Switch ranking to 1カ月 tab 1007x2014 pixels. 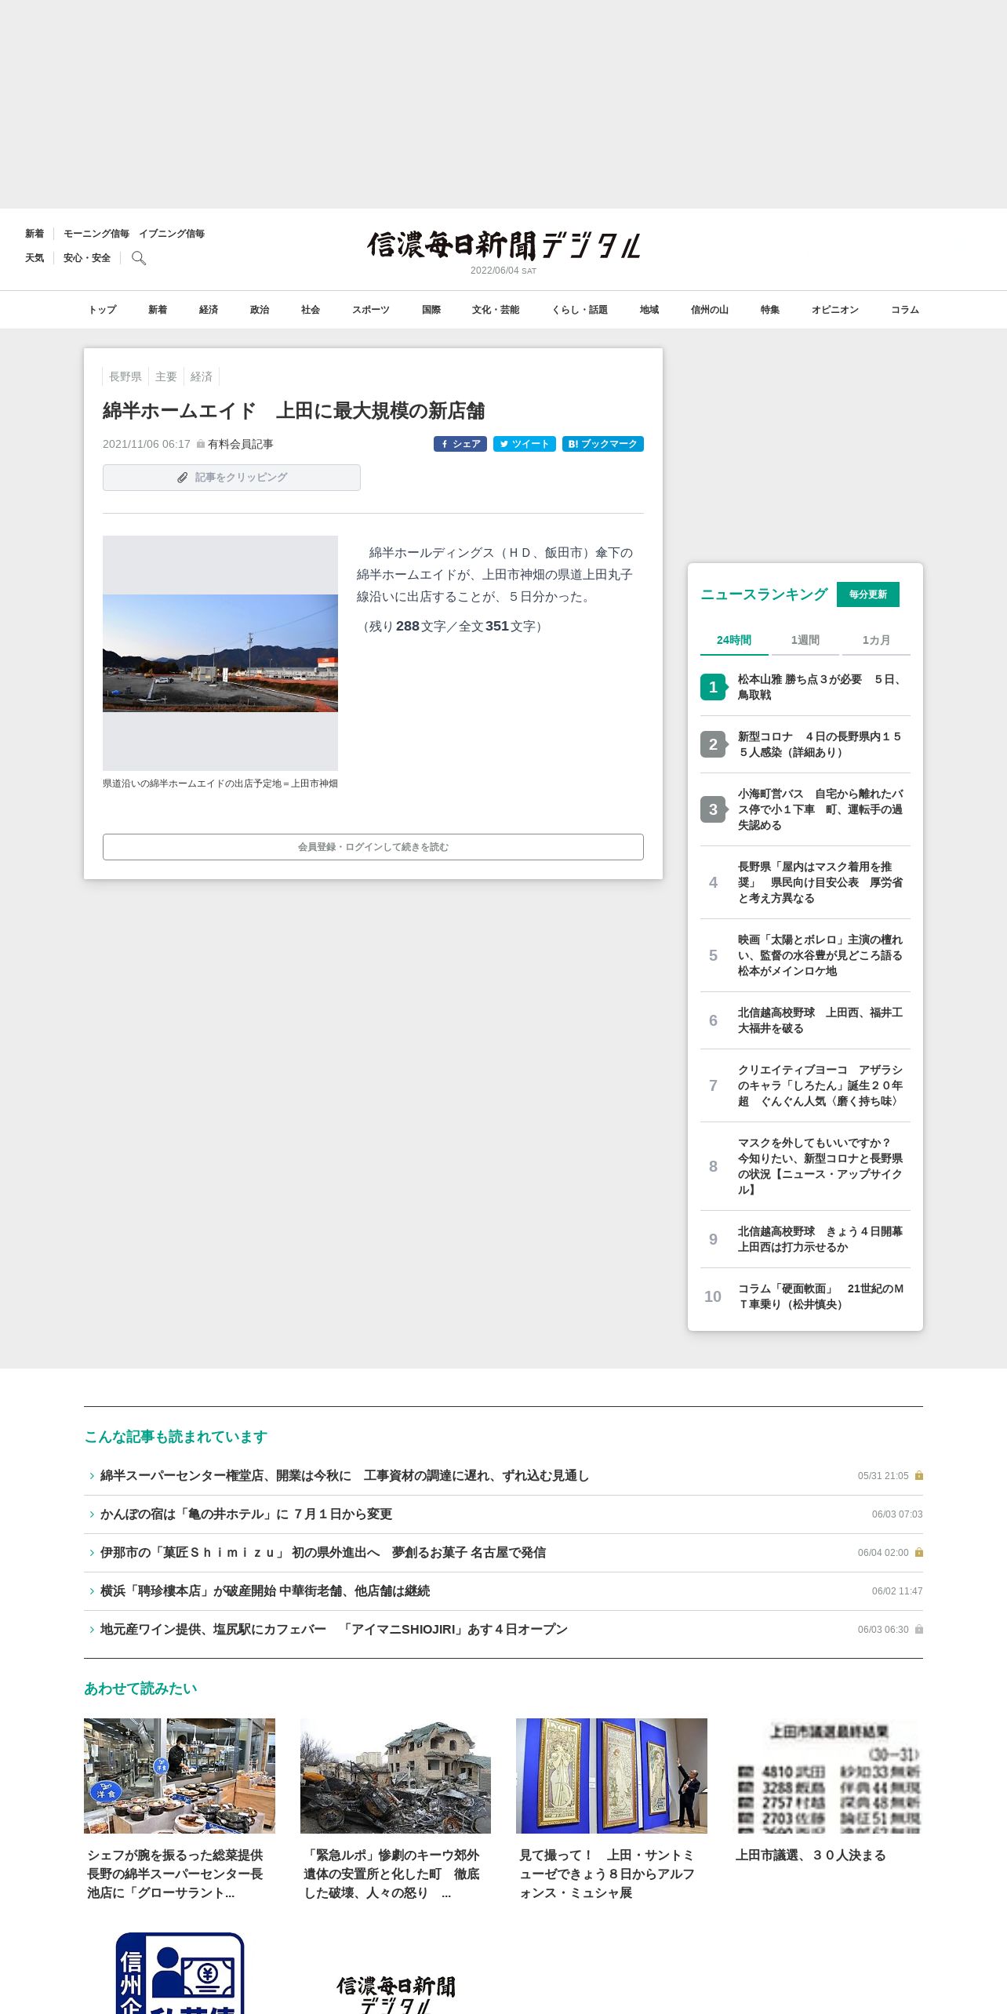tap(876, 640)
